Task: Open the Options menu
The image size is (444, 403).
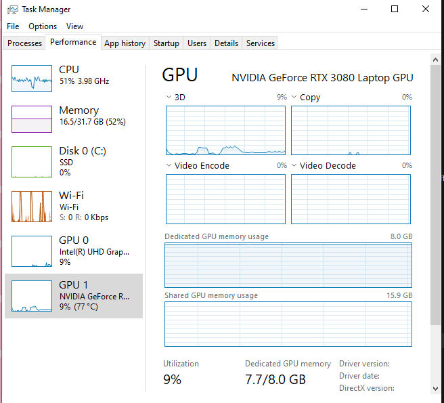Action: pos(43,26)
